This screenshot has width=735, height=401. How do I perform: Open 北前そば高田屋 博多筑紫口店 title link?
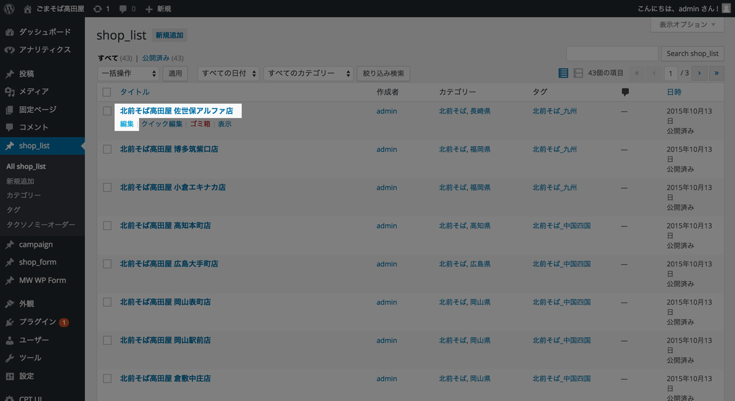tap(169, 149)
